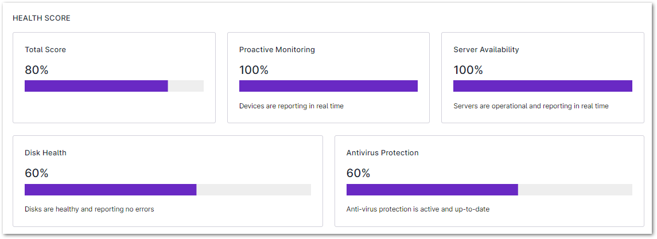Image resolution: width=657 pixels, height=239 pixels.
Task: Select the 80% Total Score value
Action: pos(37,70)
